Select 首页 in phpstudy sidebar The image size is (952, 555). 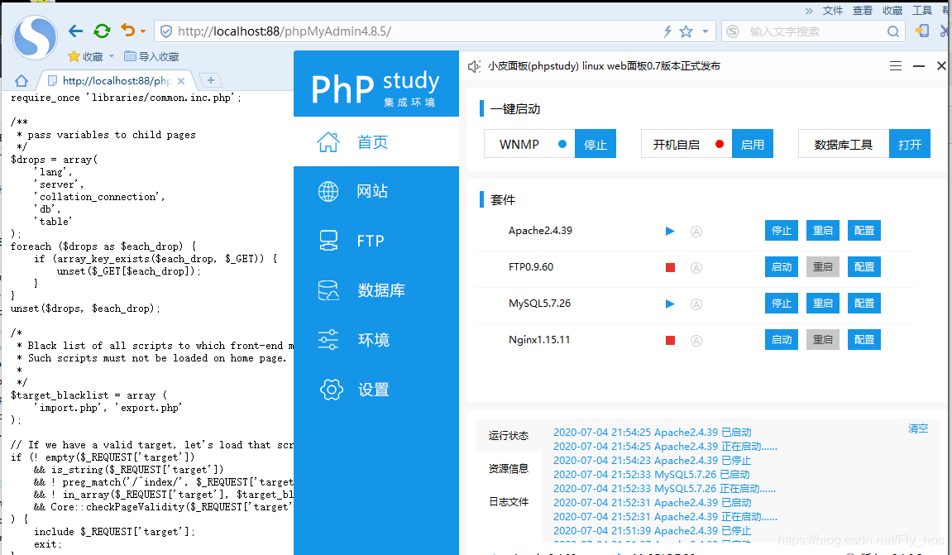click(376, 141)
